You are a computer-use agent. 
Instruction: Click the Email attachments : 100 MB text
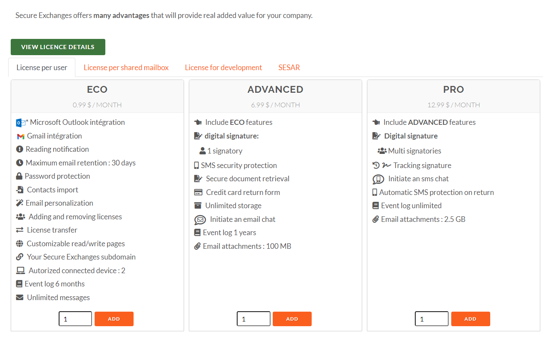click(x=247, y=246)
